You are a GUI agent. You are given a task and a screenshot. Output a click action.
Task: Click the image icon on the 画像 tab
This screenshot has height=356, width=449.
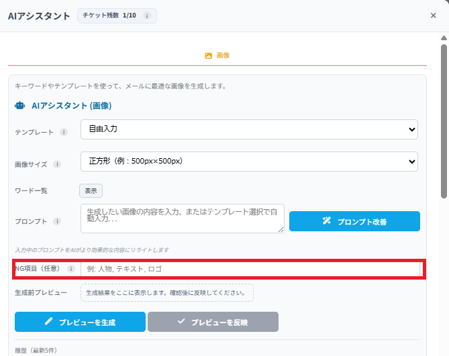coord(209,56)
